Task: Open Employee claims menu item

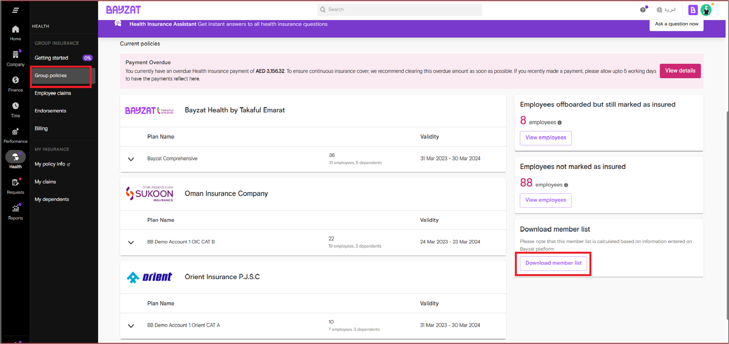Action: (53, 93)
